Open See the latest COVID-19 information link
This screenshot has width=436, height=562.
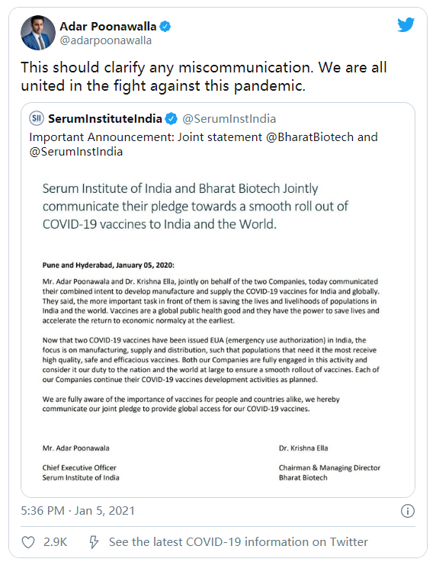pos(239,542)
